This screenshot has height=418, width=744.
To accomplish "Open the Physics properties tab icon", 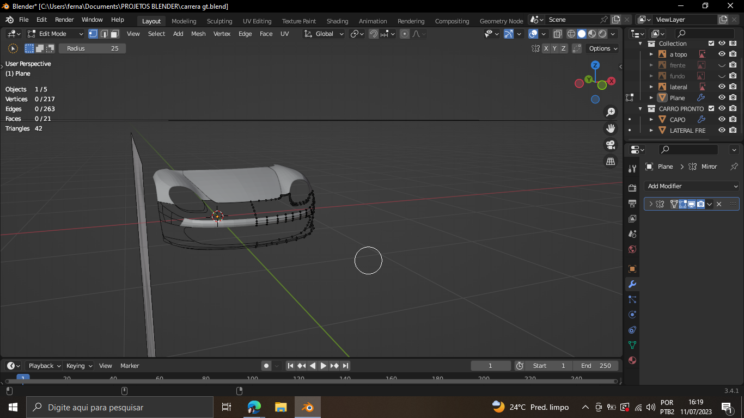I will pos(632,315).
